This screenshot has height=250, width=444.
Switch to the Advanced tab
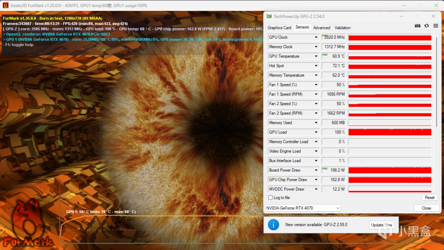pos(321,28)
